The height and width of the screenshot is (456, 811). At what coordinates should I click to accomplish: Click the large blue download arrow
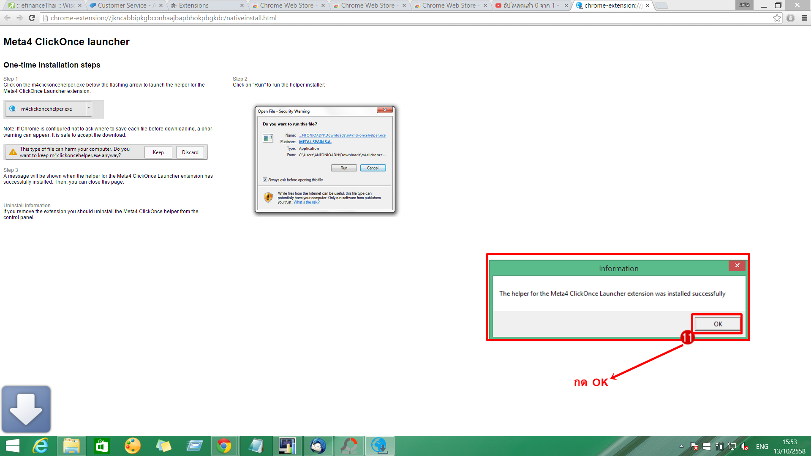(26, 409)
